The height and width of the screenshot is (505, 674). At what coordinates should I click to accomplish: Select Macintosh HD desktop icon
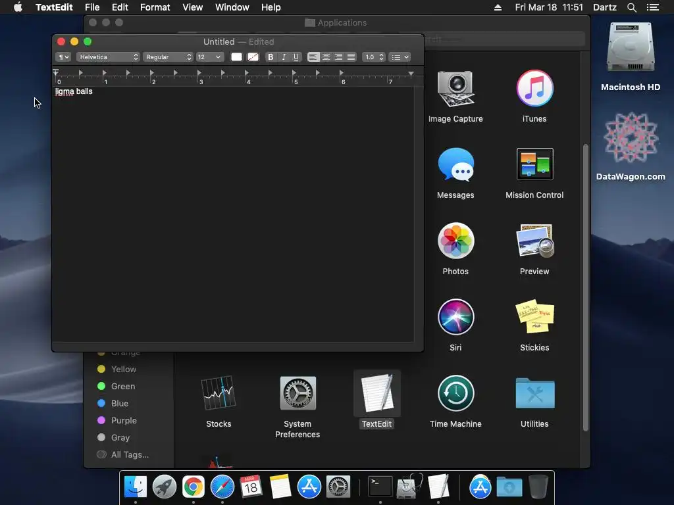click(x=631, y=57)
